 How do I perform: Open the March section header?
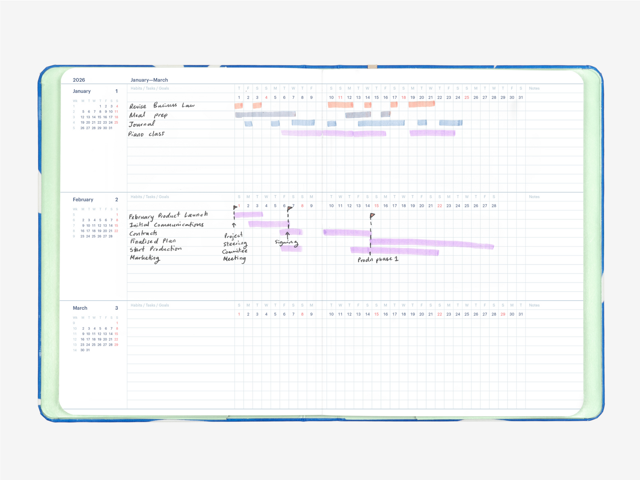(x=80, y=308)
